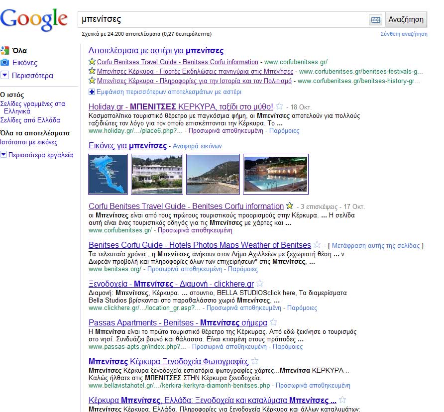Click plus icon for more starred results
This screenshot has width=444, height=412.
pos(92,92)
